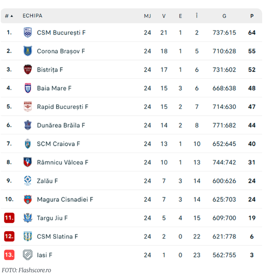Click the CSM București F team crest

pos(28,32)
